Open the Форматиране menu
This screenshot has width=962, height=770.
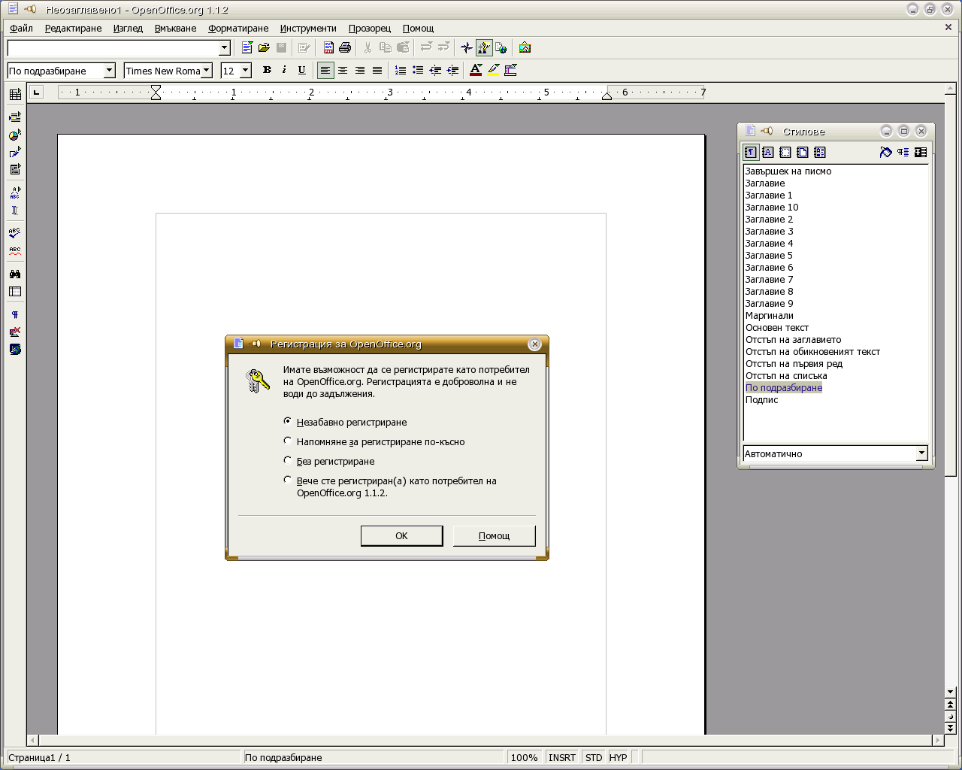tap(238, 29)
